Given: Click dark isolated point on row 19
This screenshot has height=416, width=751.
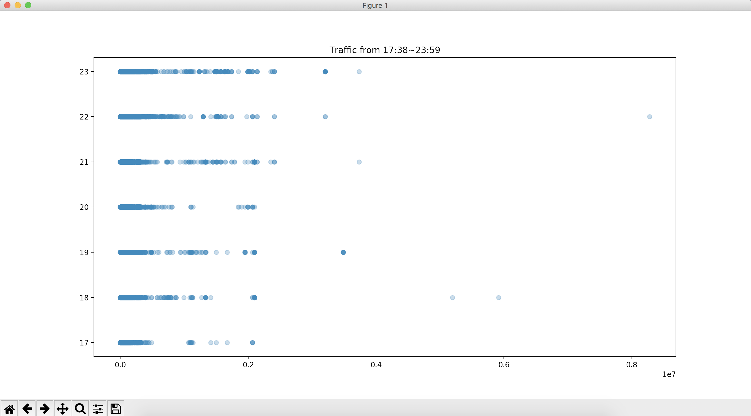Looking at the screenshot, I should tap(343, 253).
